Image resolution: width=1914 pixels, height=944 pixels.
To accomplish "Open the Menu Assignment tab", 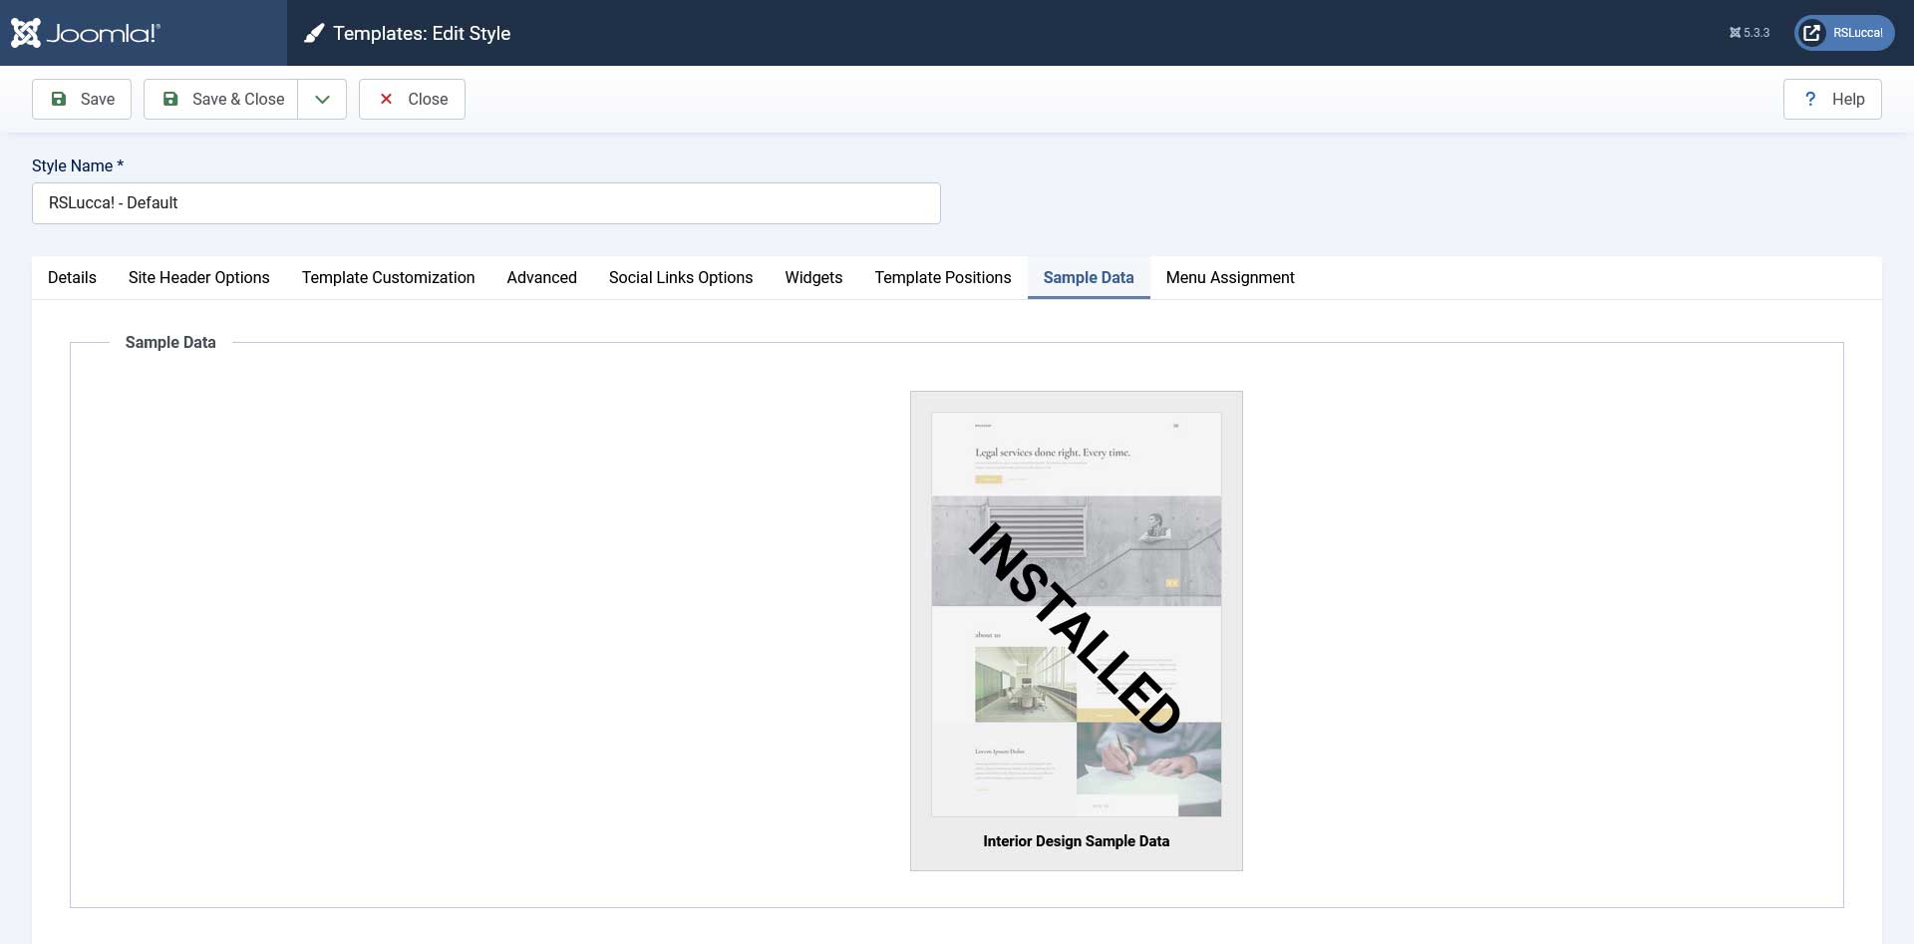I will [1229, 277].
